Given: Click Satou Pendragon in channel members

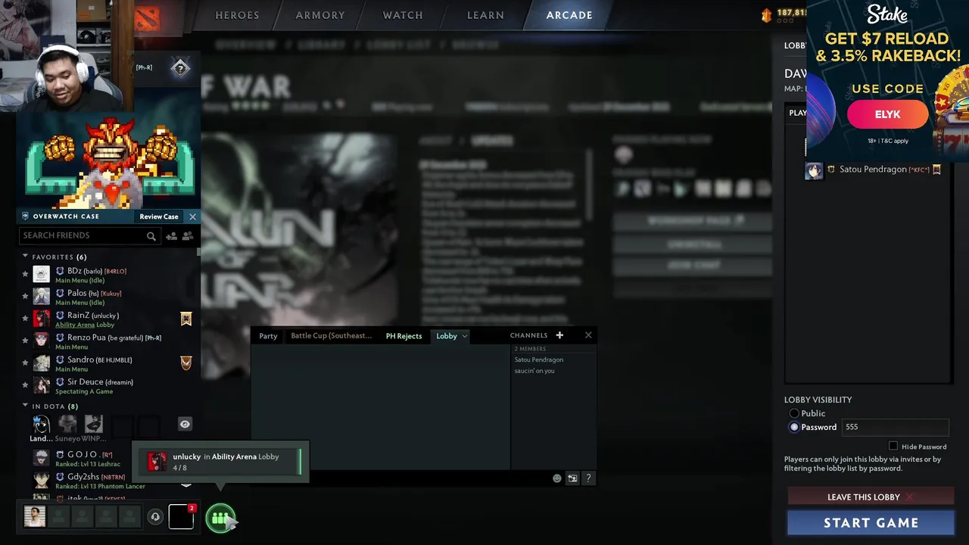Looking at the screenshot, I should [x=539, y=360].
